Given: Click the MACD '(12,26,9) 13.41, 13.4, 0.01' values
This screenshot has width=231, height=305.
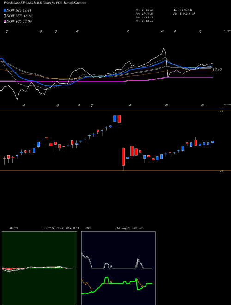Looking at the screenshot, I should pyautogui.click(x=61, y=228).
